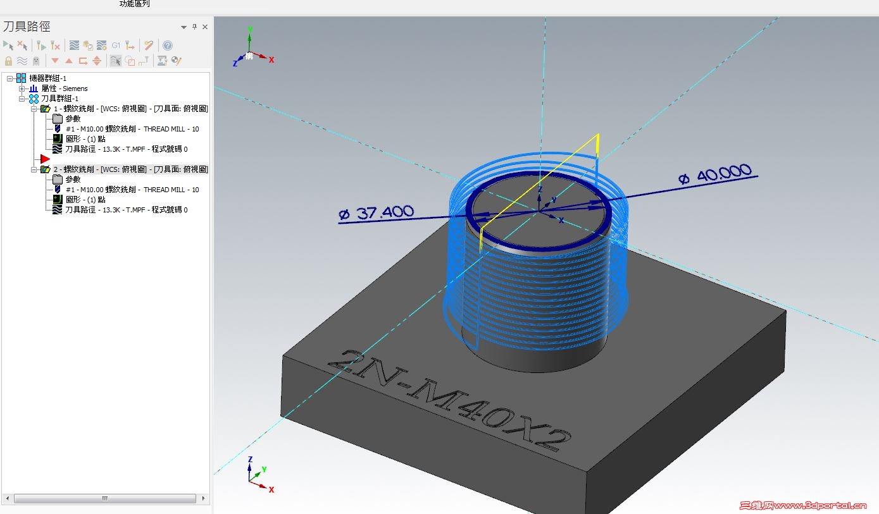Viewport: 879px width, 514px height.
Task: Click 刀具路徑 - 13.3K under operation 2
Action: tap(127, 210)
